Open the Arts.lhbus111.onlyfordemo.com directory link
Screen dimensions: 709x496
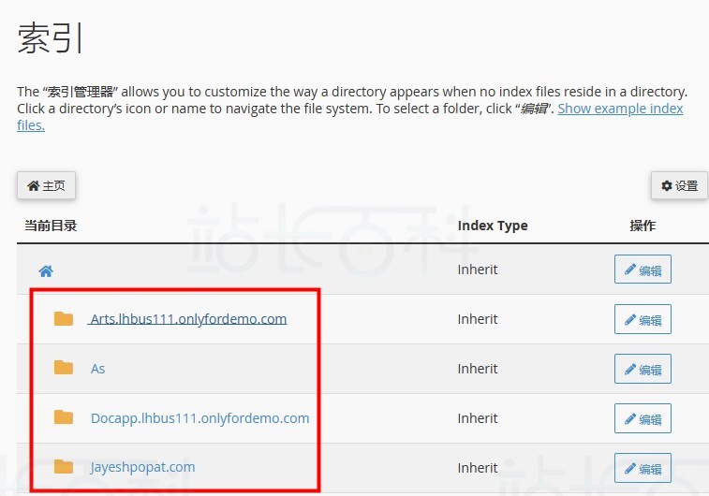188,319
